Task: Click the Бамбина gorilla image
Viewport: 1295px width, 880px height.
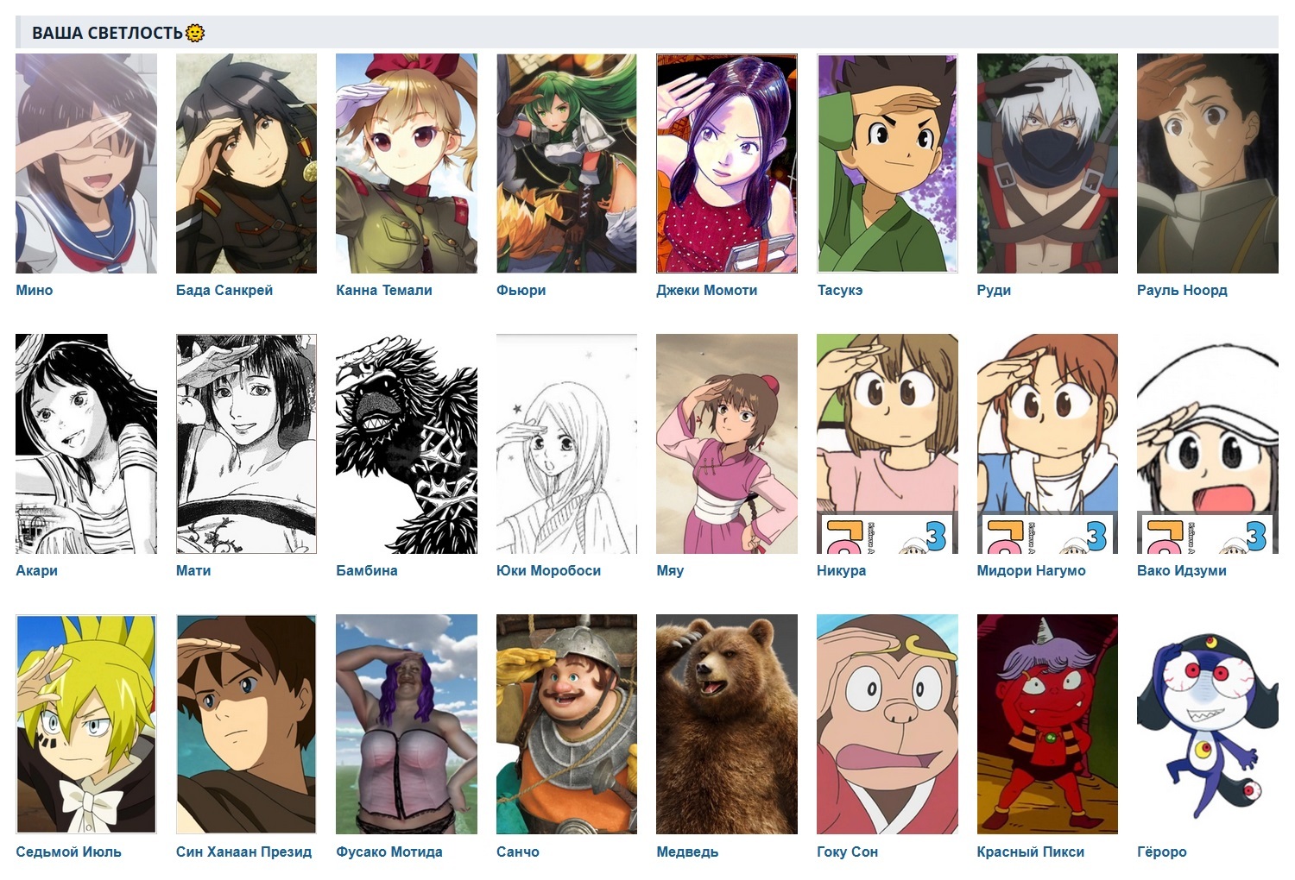Action: click(407, 443)
